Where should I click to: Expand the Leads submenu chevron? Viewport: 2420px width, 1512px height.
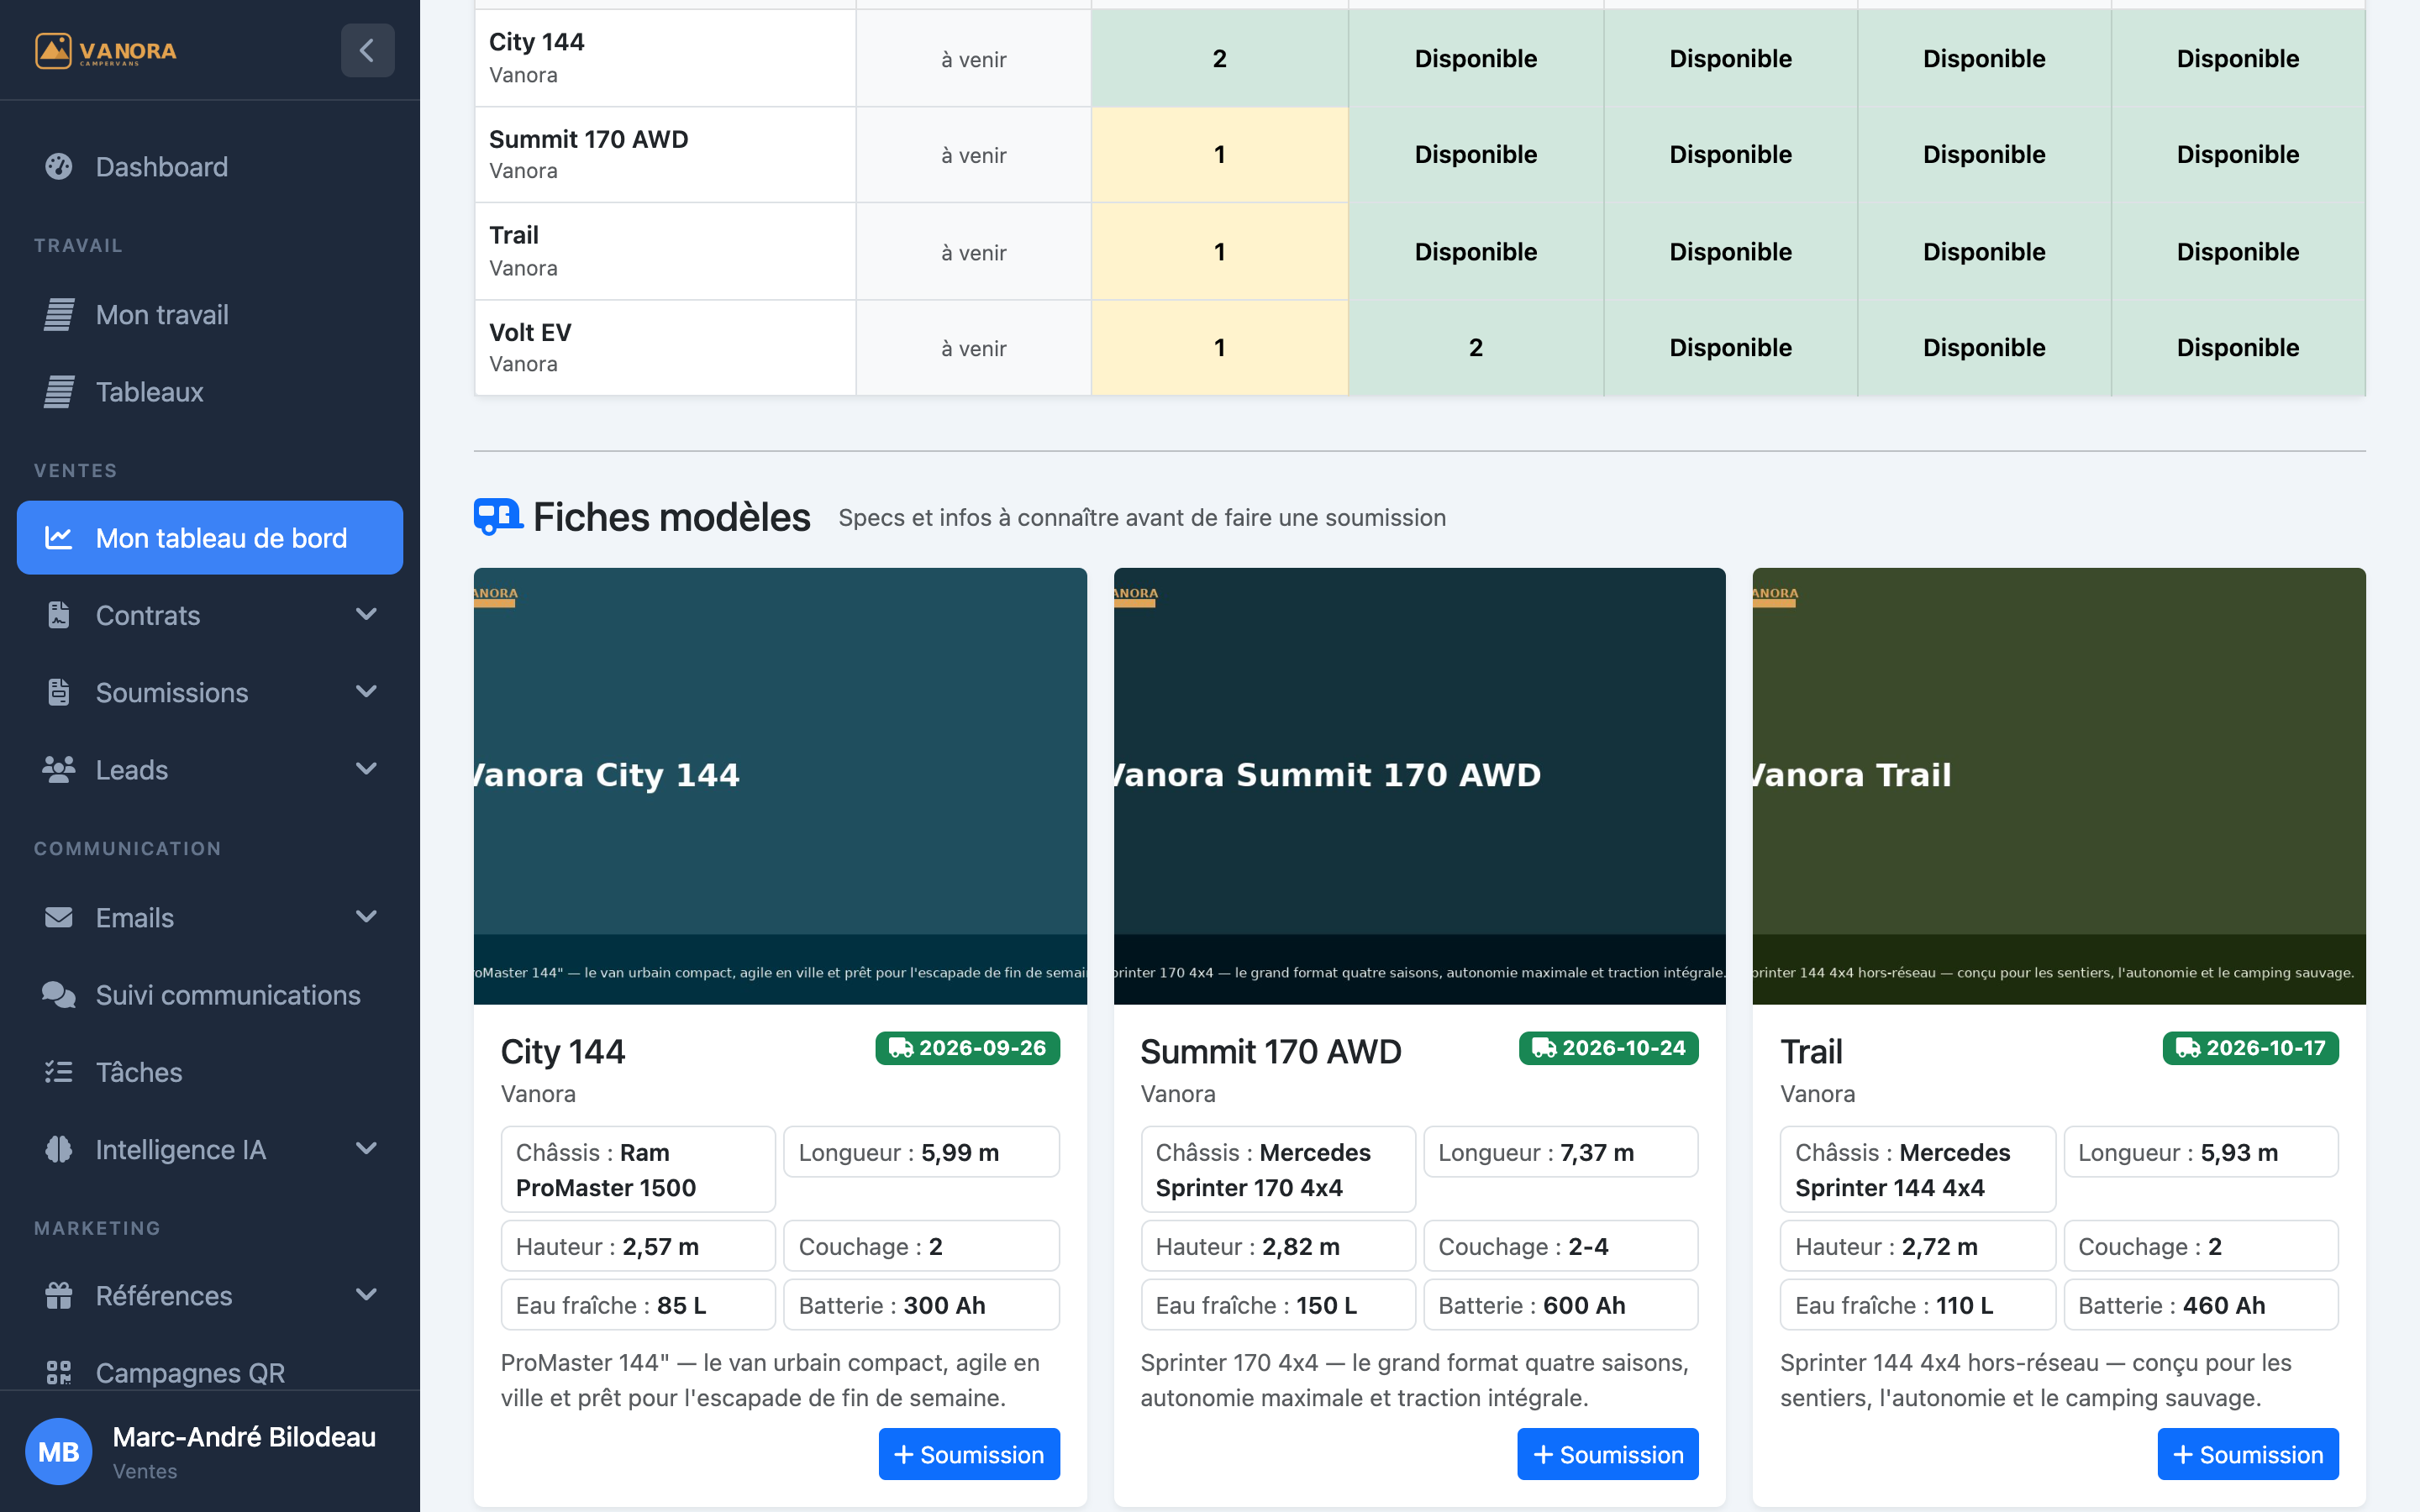click(x=367, y=768)
